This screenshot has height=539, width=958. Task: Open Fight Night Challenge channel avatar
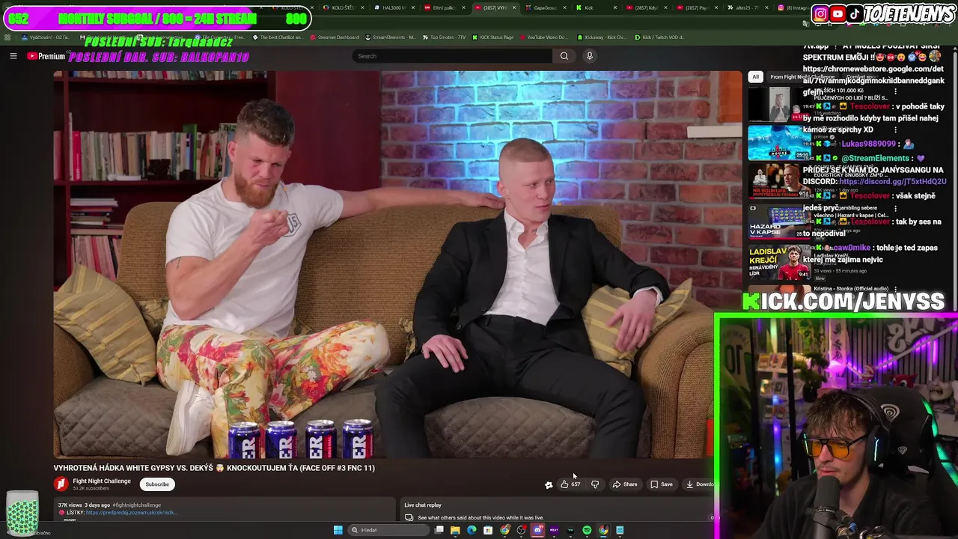(x=61, y=484)
